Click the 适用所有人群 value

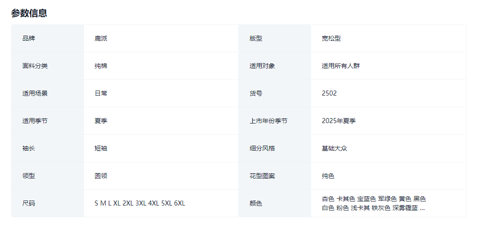point(340,66)
